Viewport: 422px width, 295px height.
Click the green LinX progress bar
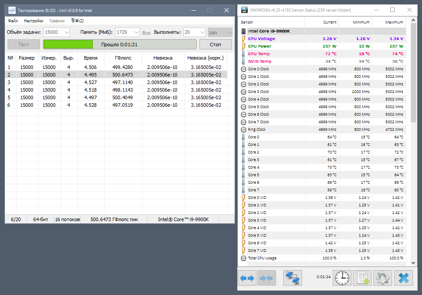point(120,44)
